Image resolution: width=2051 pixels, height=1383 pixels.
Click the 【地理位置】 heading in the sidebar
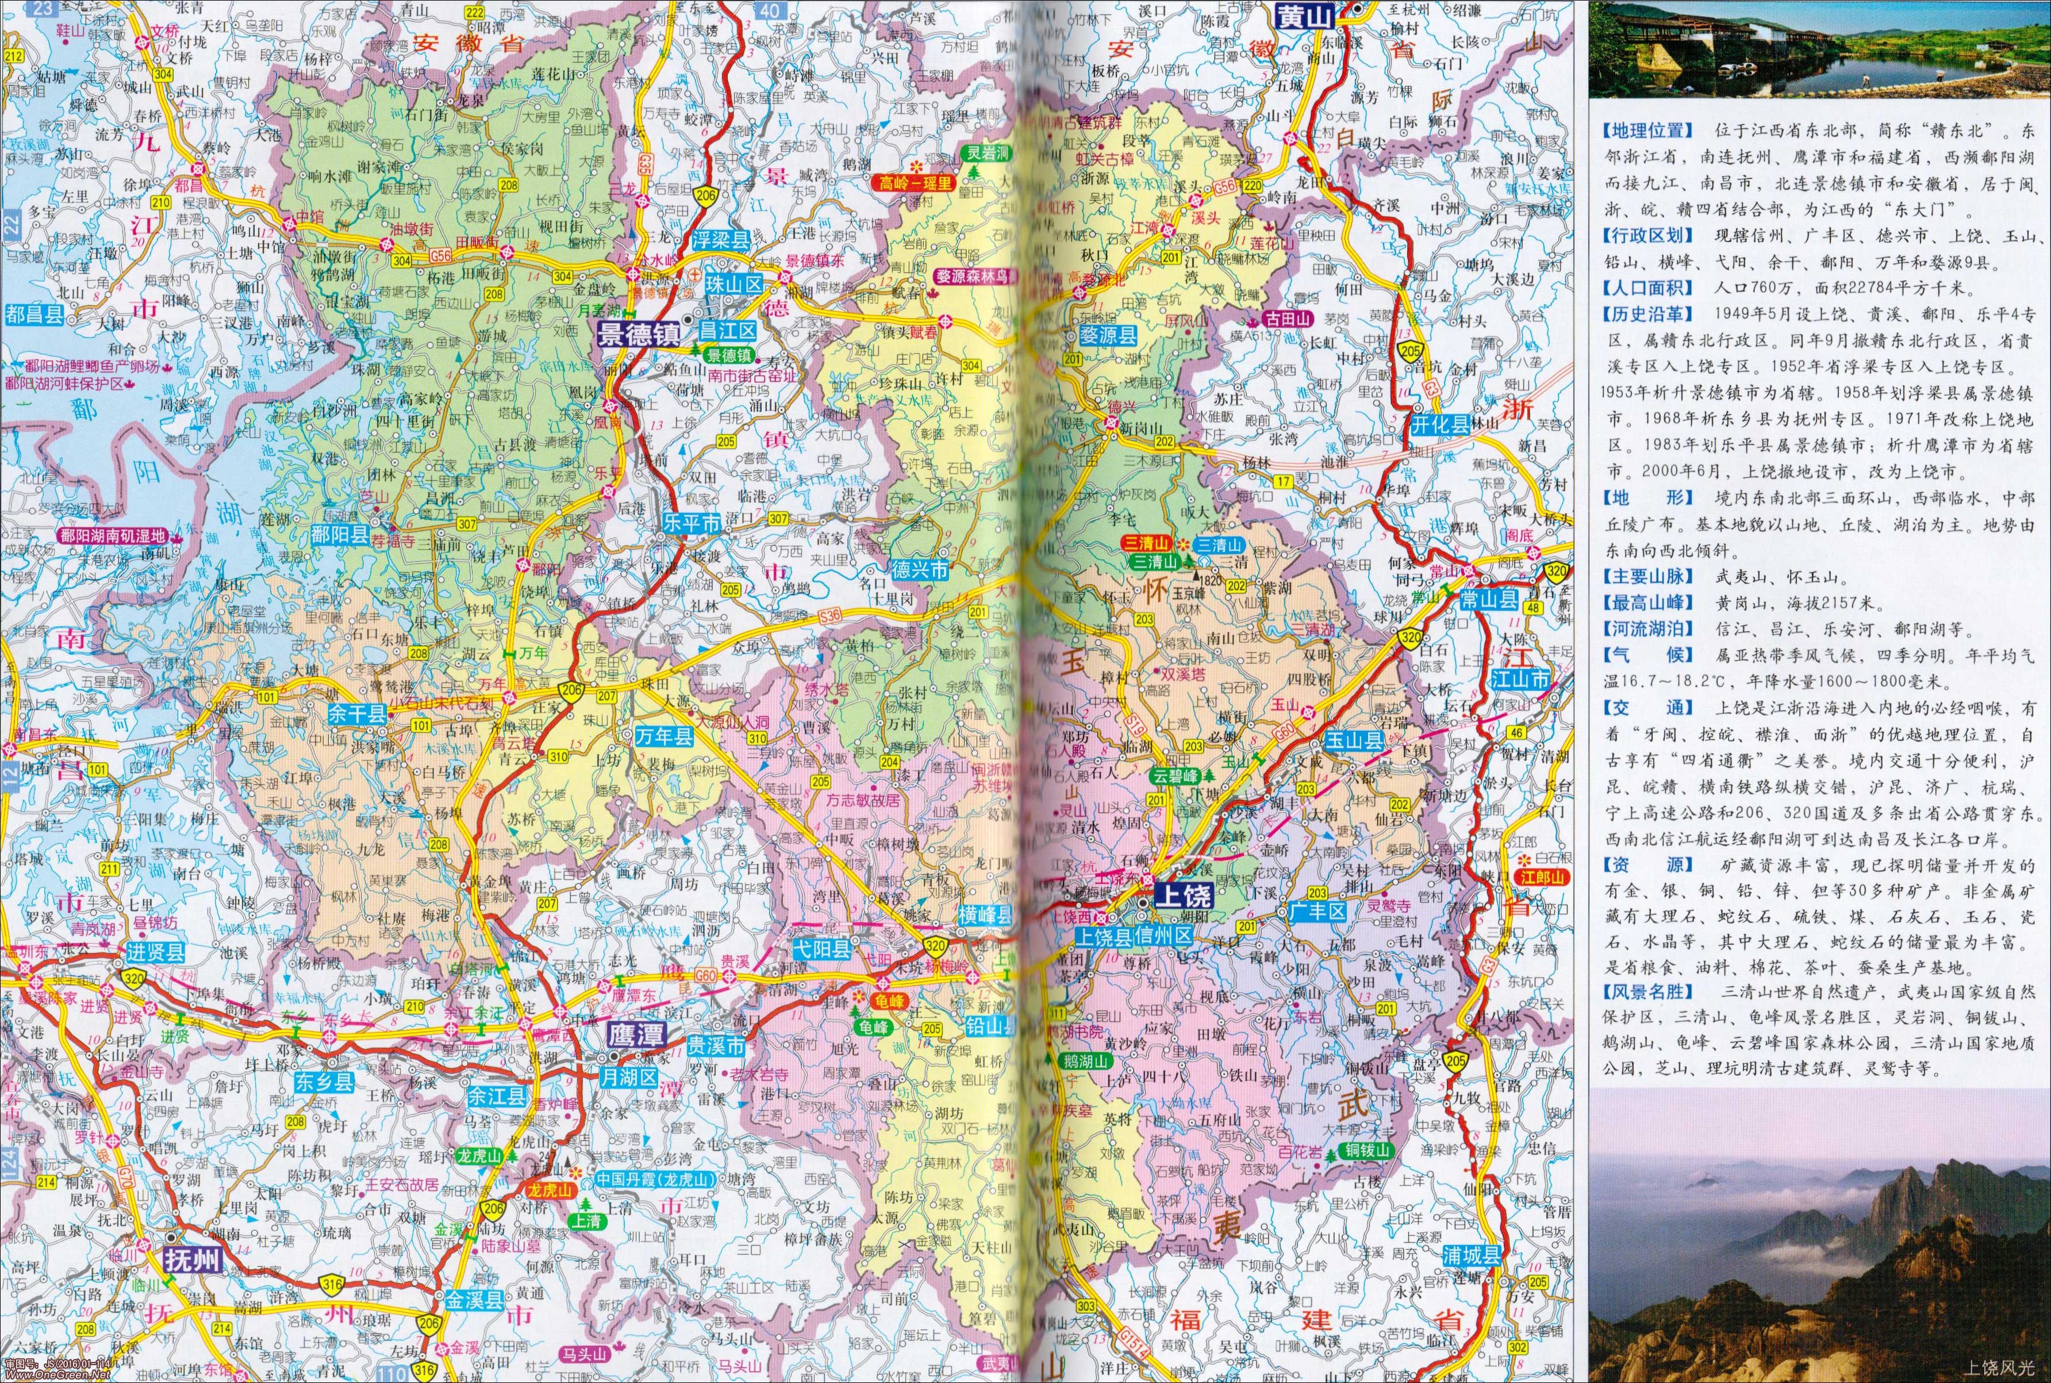tap(1647, 131)
